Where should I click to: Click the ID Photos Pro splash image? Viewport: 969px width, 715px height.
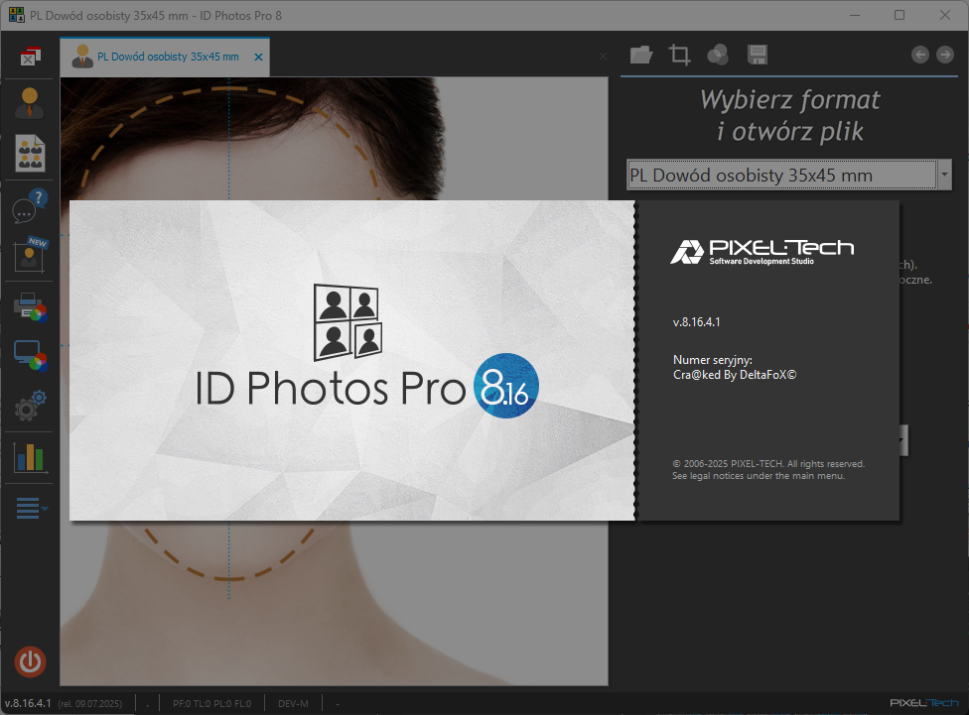click(x=351, y=360)
